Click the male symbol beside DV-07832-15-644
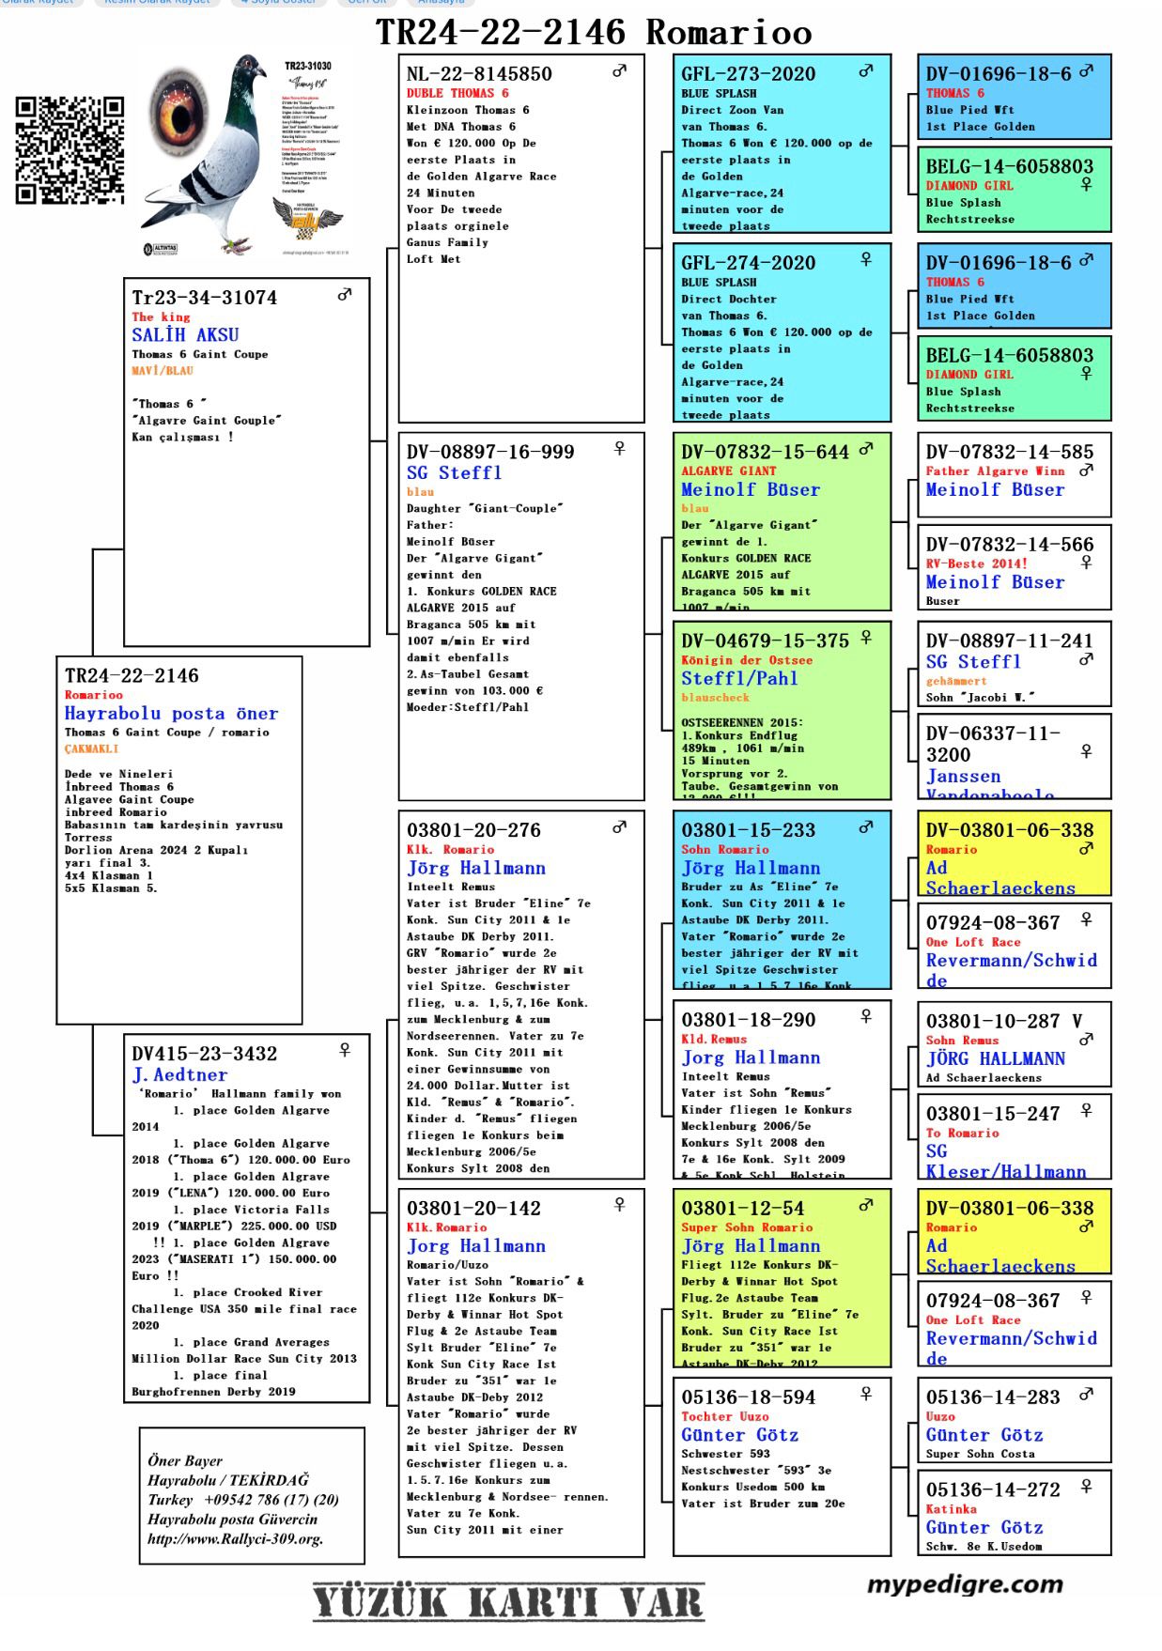The width and height of the screenshot is (1162, 1651). [866, 449]
